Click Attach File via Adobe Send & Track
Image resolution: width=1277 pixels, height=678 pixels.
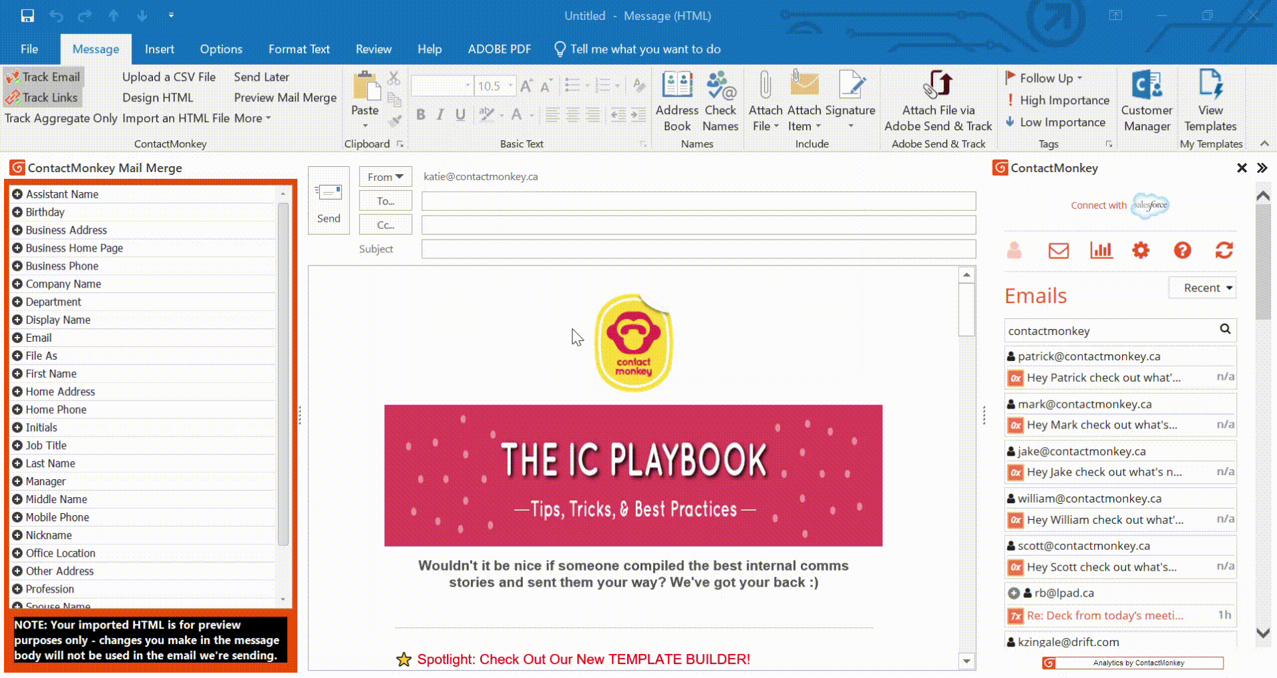point(938,101)
